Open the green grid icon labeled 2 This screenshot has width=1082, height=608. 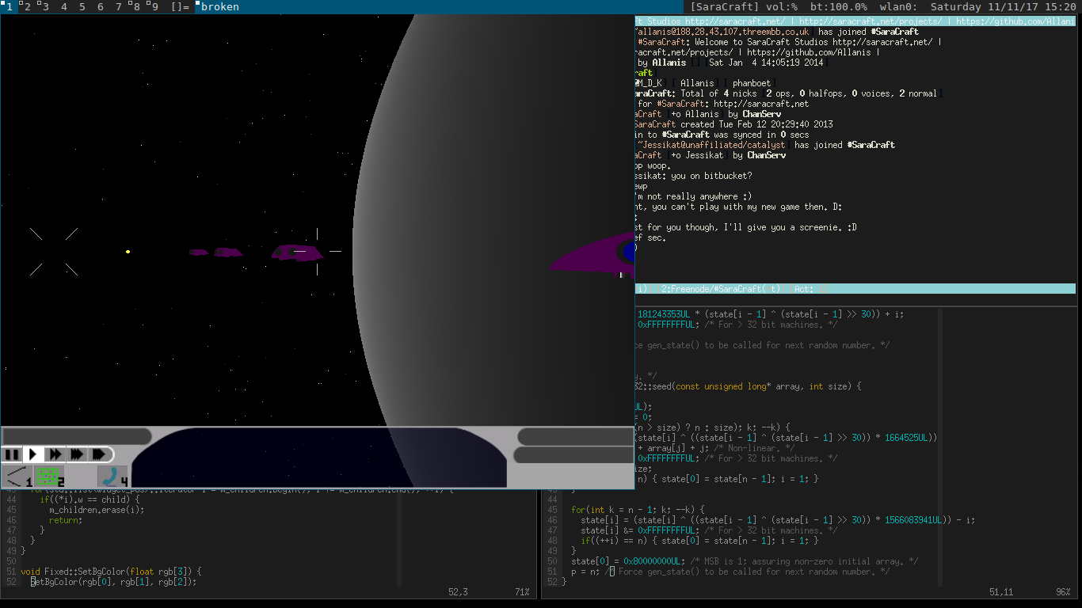tap(49, 476)
